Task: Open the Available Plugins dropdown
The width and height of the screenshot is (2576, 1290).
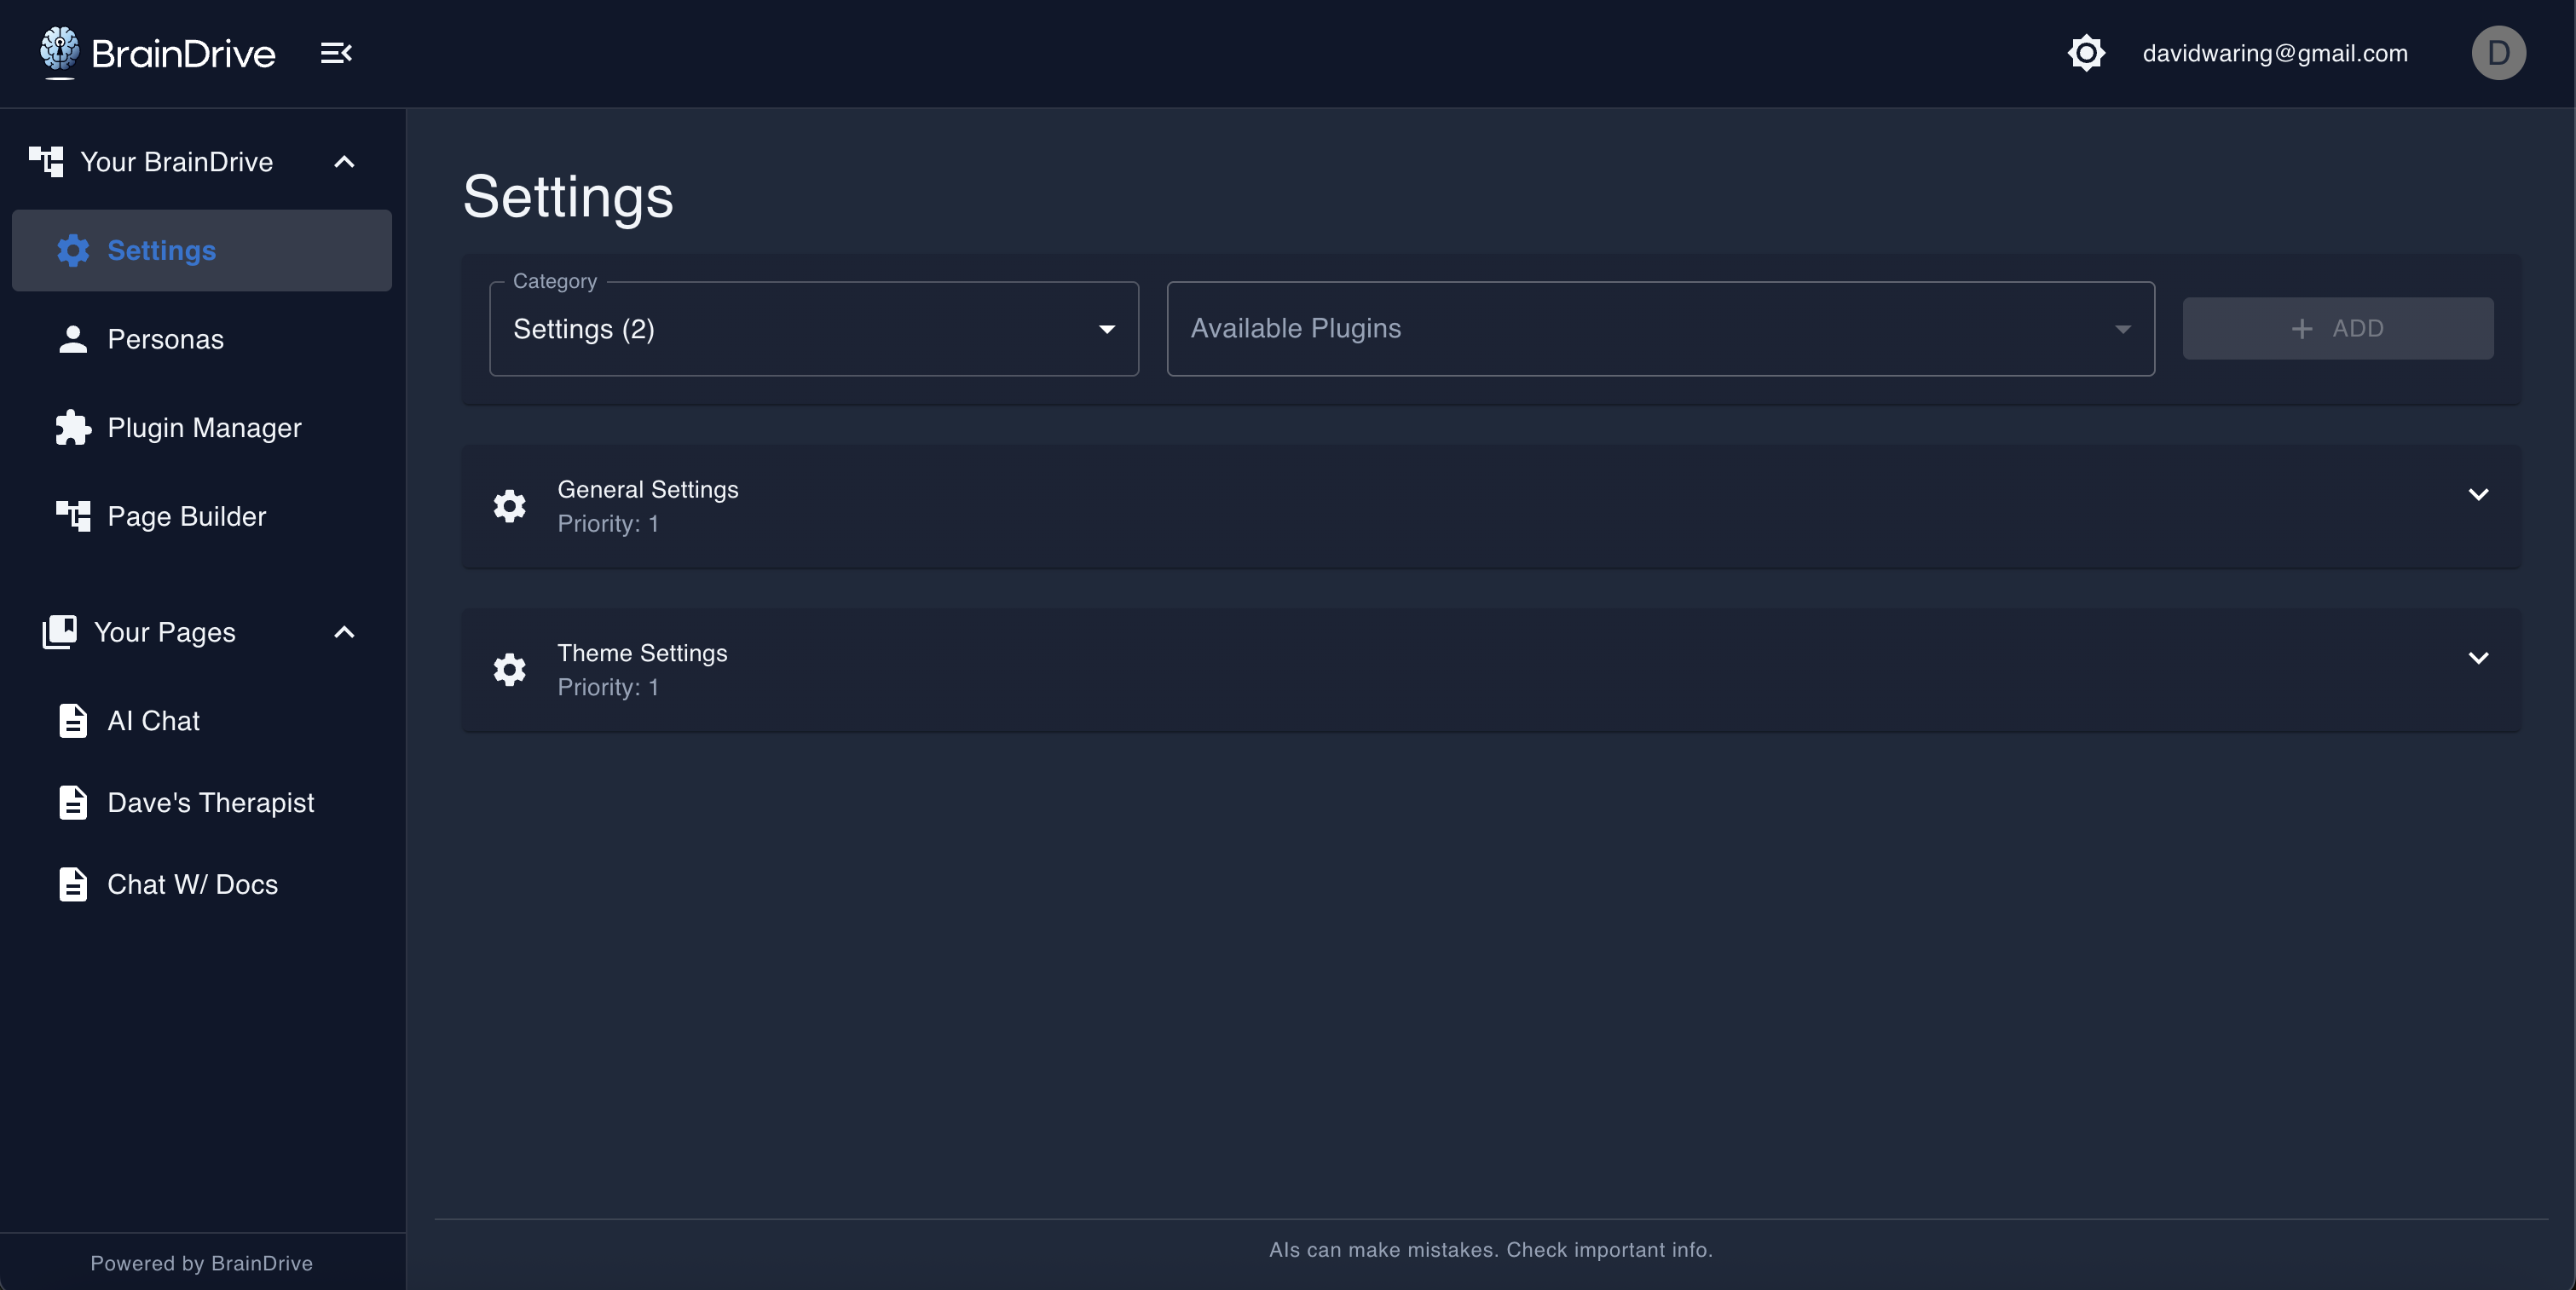Action: click(x=1660, y=329)
